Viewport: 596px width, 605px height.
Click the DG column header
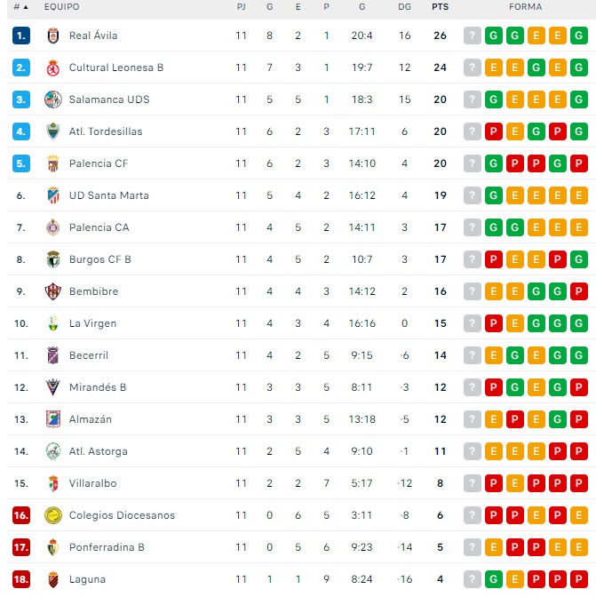point(405,7)
